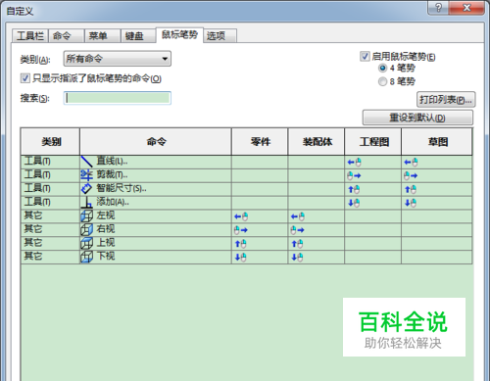
Task: Select the down gesture for 下视 under 装配体
Action: point(297,258)
